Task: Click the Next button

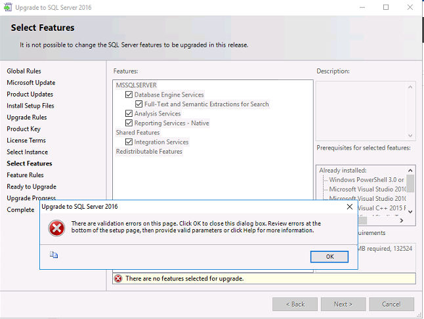Action: [343, 305]
